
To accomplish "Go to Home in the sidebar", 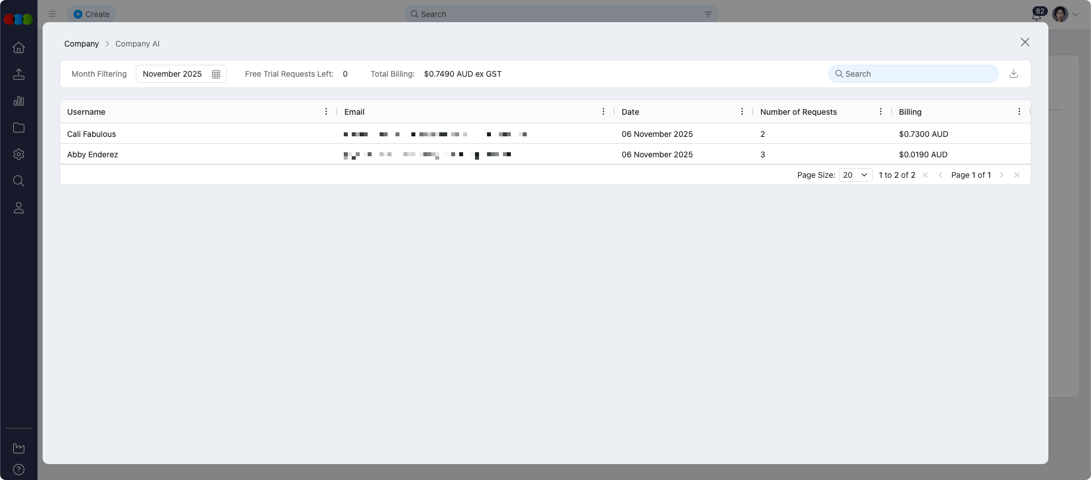I will (x=19, y=48).
